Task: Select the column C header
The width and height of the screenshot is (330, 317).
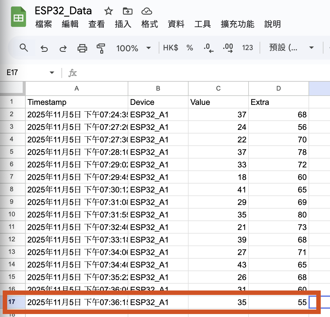Action: tap(218, 88)
